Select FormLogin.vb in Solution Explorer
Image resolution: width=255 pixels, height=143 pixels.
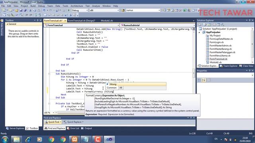pyautogui.click(x=216, y=42)
